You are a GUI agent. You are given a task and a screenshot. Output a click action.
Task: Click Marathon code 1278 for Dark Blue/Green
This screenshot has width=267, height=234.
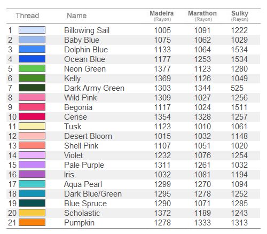point(202,194)
